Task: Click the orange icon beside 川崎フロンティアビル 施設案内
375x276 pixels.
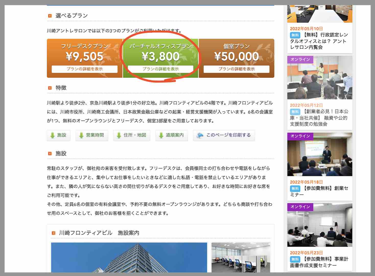Action: (x=54, y=233)
